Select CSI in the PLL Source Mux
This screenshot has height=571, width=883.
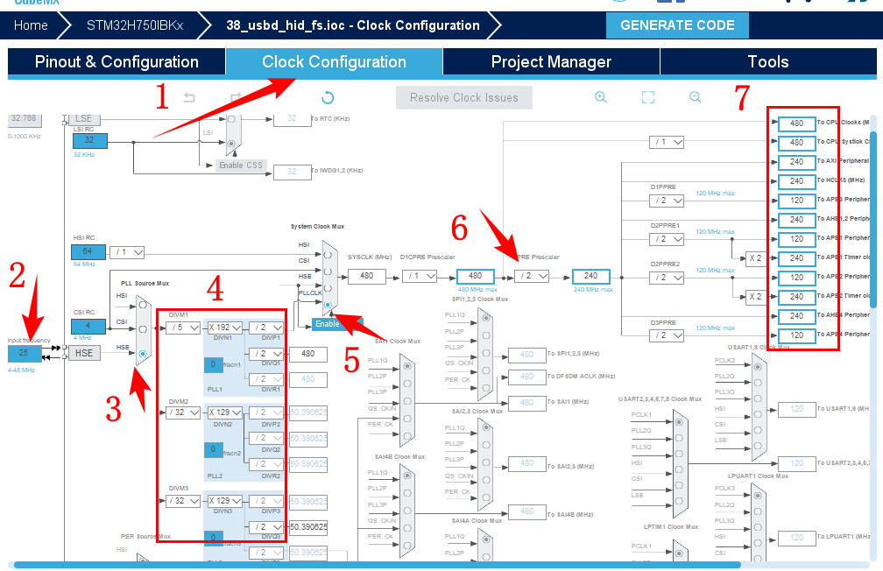tap(143, 329)
